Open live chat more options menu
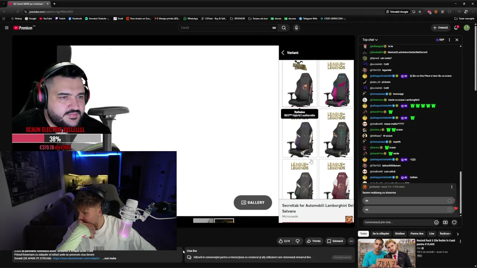Screen dimensions: 477x268 point(449,40)
